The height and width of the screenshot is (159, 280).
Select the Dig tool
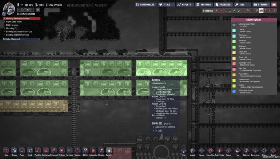(183, 151)
